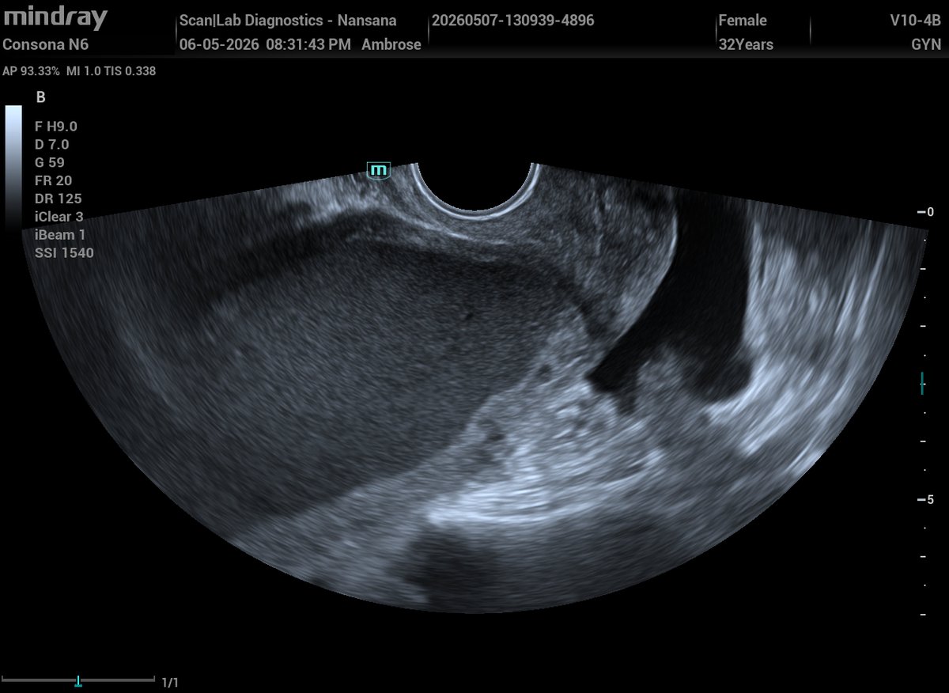949x693 pixels.
Task: Select 'iBeam 1' parameter
Action: 60,235
